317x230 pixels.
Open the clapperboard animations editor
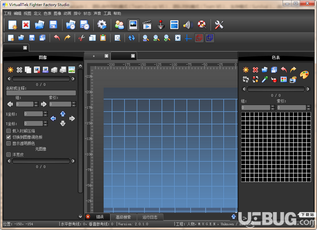pyautogui.click(x=147, y=25)
